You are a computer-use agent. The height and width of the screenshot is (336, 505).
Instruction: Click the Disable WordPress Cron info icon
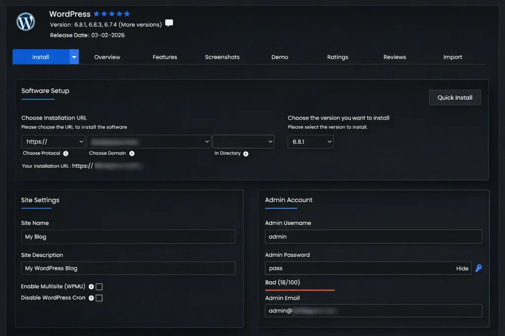pyautogui.click(x=91, y=298)
